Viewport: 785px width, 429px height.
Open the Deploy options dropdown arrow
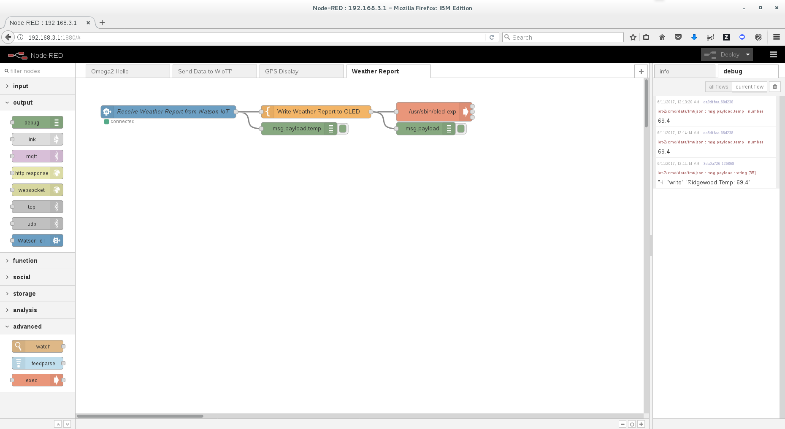[x=748, y=54]
